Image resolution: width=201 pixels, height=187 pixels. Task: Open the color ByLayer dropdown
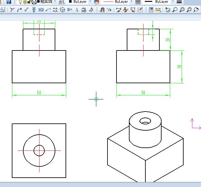coord(90,2)
